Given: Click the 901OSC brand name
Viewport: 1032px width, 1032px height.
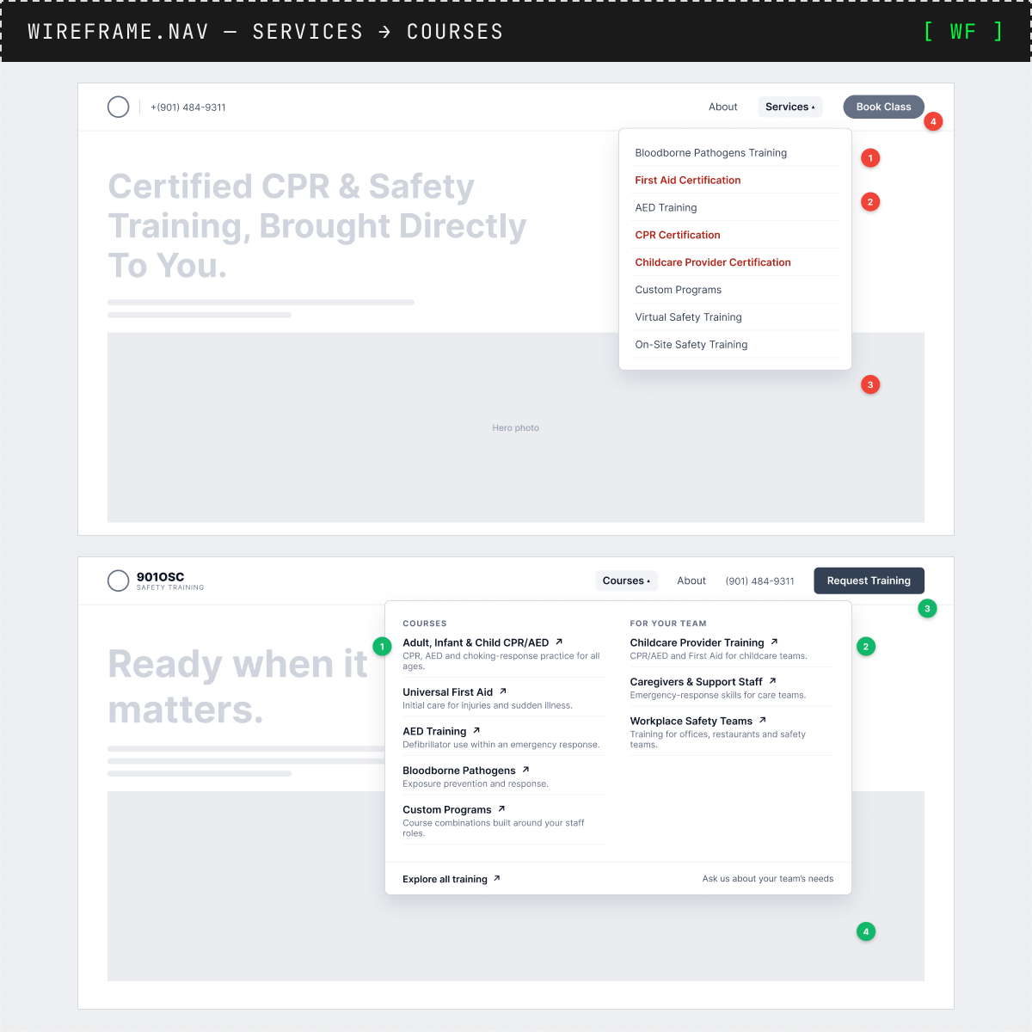Looking at the screenshot, I should [x=160, y=577].
